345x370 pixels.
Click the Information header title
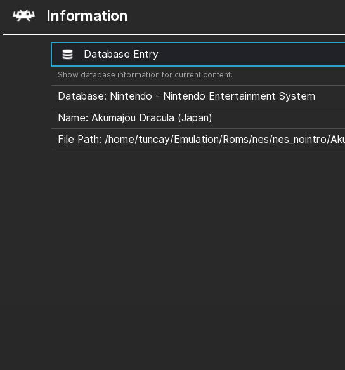pos(87,16)
